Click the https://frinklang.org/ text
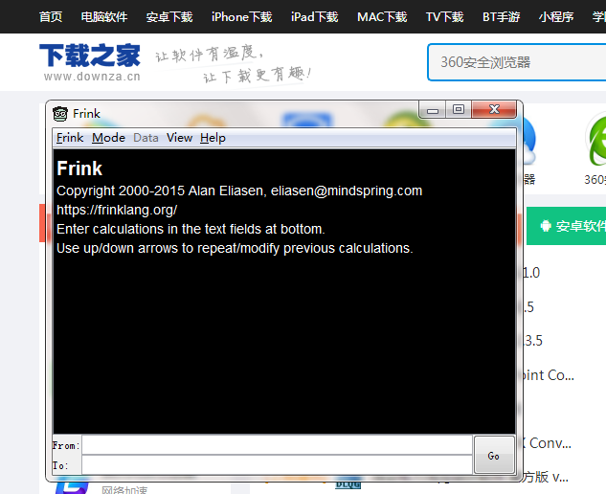606x494 pixels. tap(117, 210)
